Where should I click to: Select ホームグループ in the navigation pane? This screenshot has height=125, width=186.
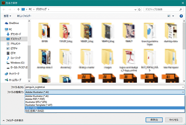click(x=13, y=80)
